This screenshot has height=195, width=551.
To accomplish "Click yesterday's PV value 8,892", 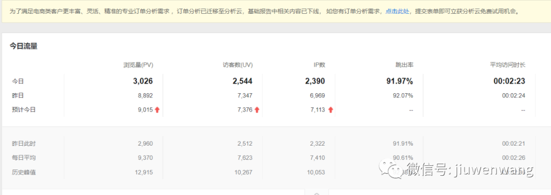I will [x=146, y=95].
